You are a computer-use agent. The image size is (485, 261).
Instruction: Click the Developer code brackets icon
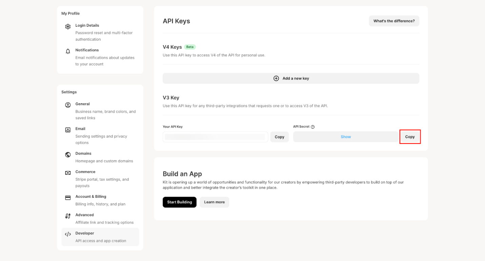click(68, 234)
